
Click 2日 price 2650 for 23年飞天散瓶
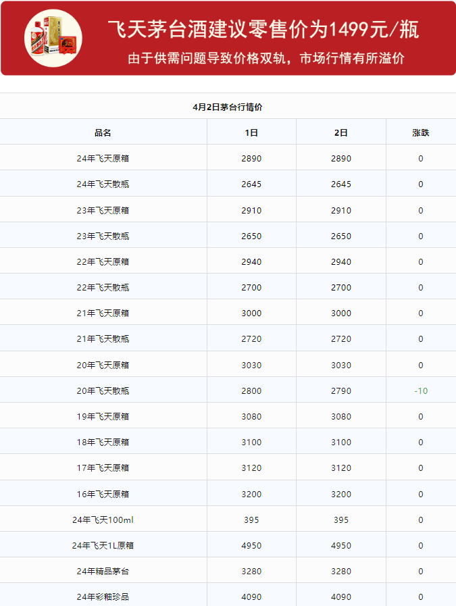(341, 236)
